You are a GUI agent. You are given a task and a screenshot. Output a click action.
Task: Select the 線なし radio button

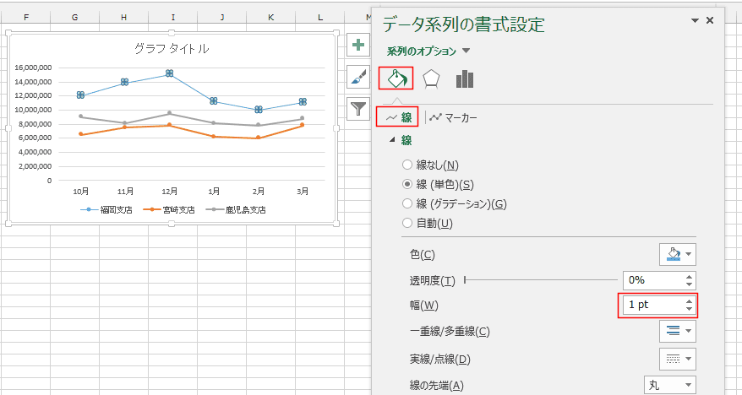click(407, 165)
